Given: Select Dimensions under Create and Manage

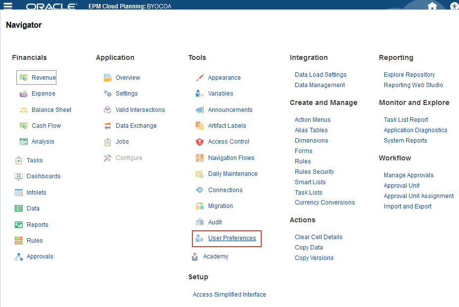Looking at the screenshot, I should pos(311,141).
